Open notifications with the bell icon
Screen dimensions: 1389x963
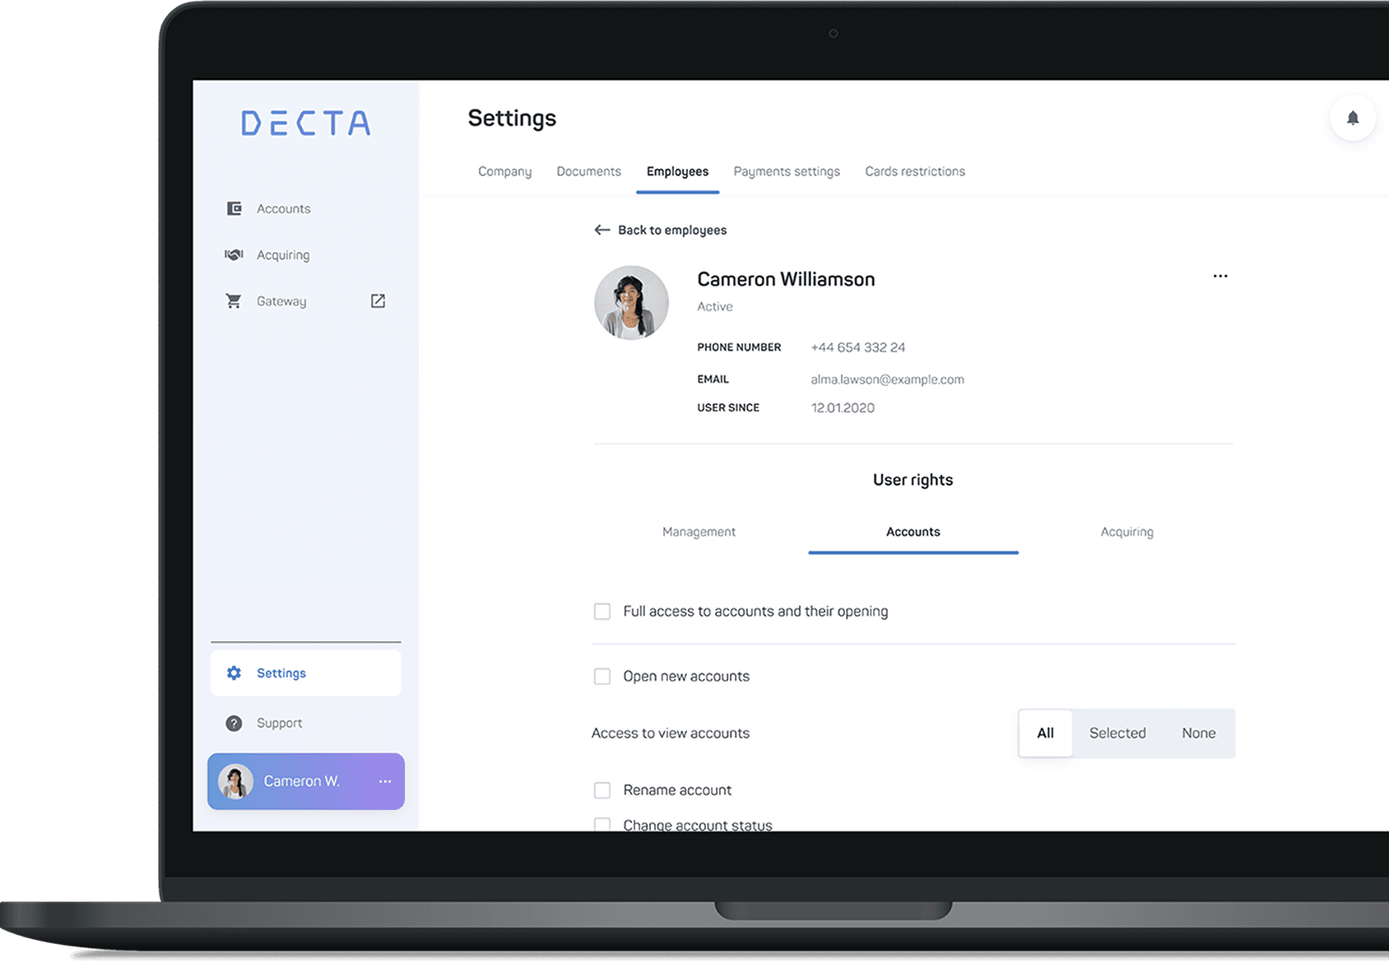pos(1352,118)
